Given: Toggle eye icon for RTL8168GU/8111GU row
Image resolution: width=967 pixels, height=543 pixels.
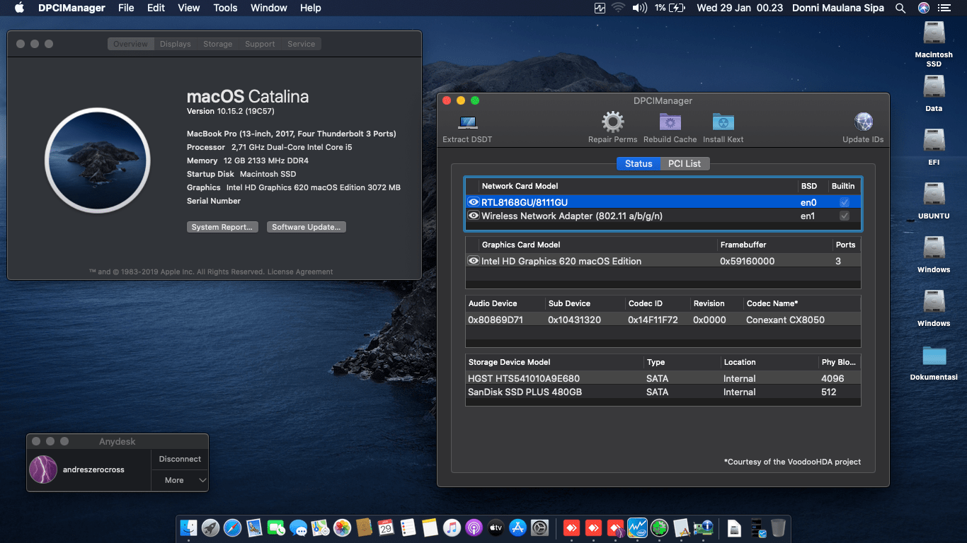Looking at the screenshot, I should coord(474,202).
